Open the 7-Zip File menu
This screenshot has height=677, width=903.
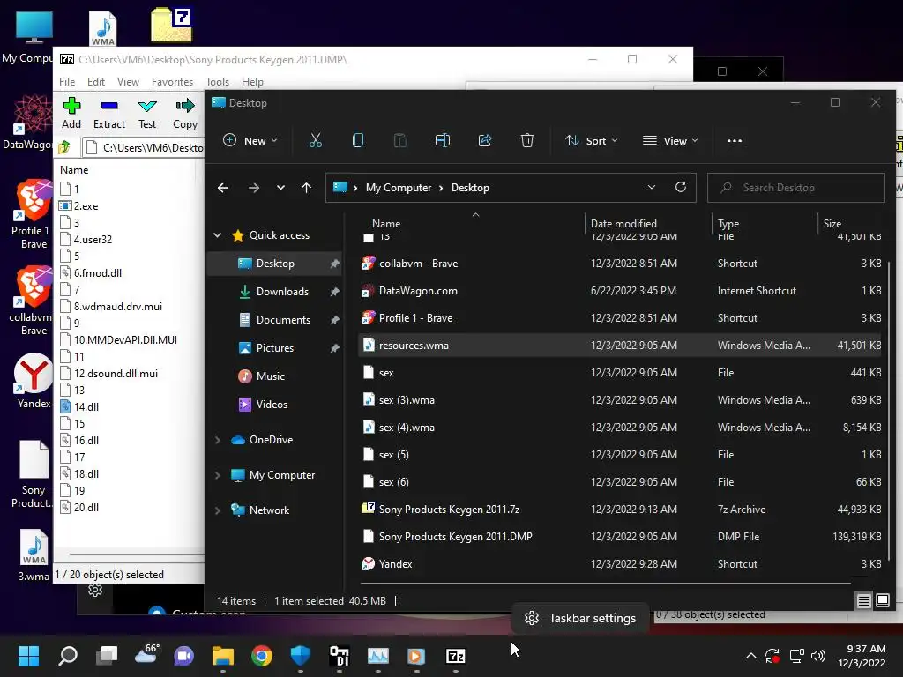67,82
